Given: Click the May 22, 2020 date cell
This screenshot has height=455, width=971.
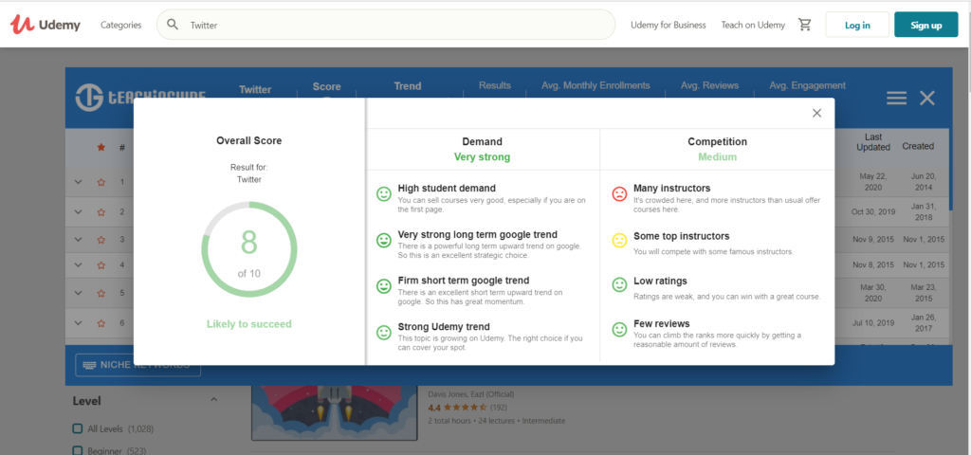Looking at the screenshot, I should [873, 181].
